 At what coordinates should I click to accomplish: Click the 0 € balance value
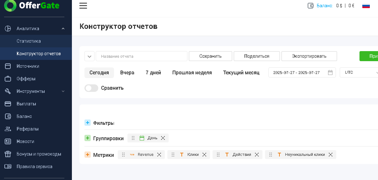pyautogui.click(x=351, y=6)
